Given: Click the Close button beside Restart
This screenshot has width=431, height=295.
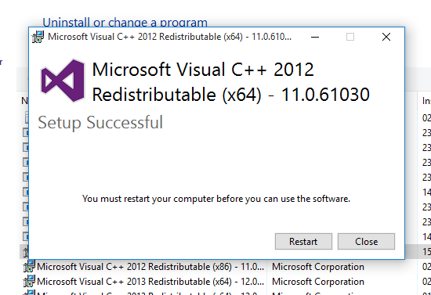Looking at the screenshot, I should tap(366, 242).
